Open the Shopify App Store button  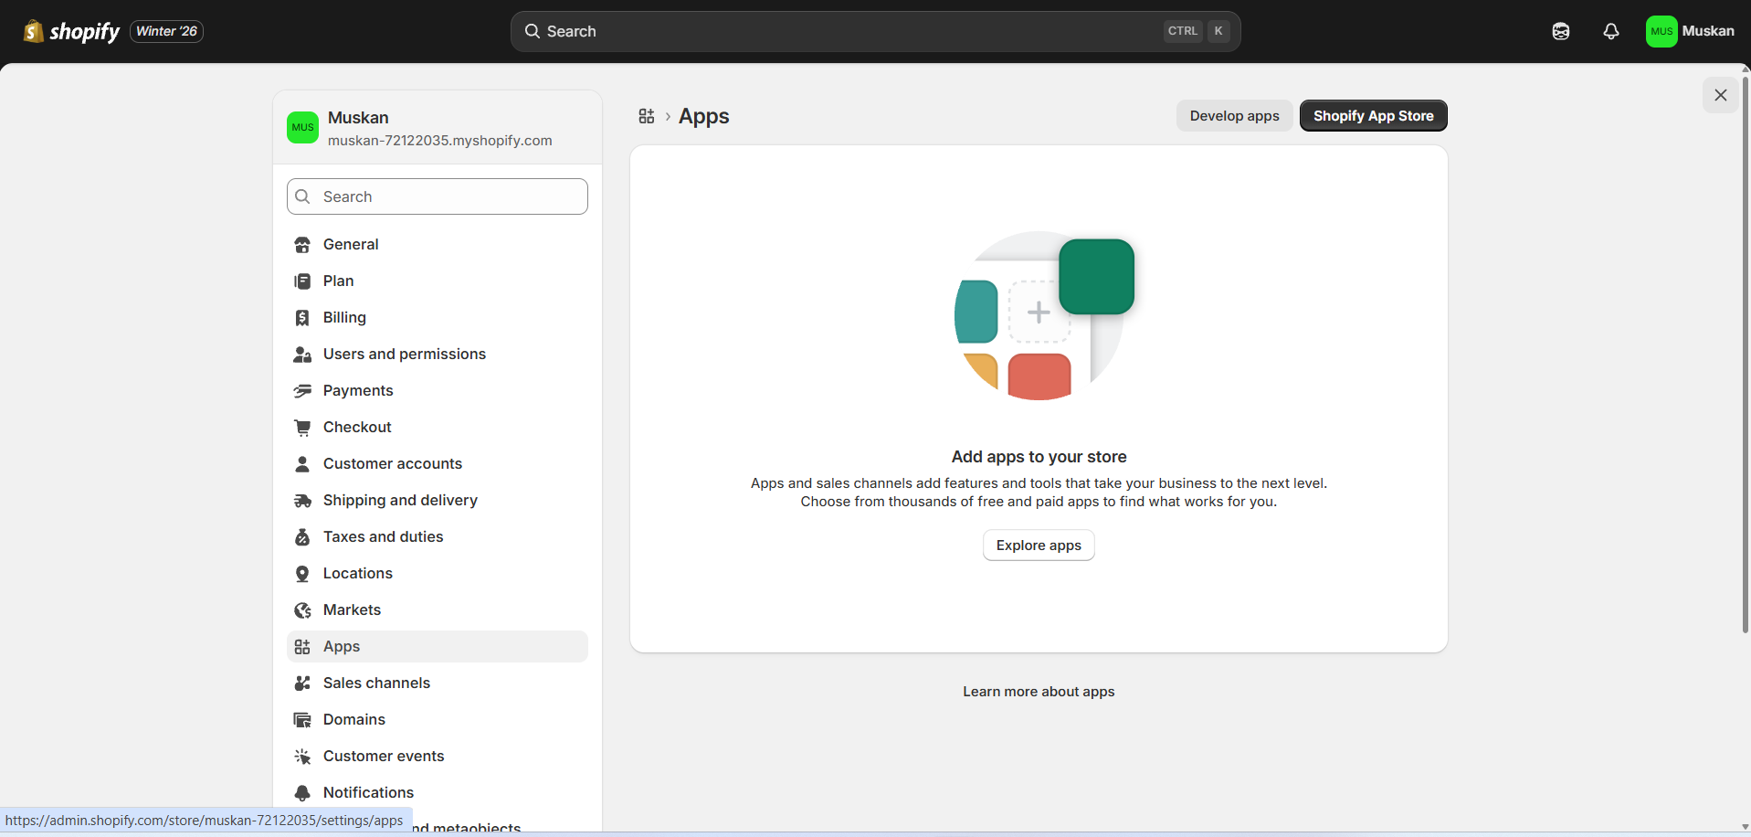pyautogui.click(x=1373, y=116)
